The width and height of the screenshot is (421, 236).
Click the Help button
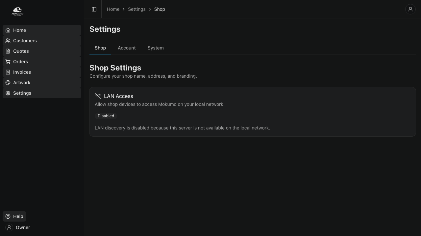[x=14, y=216]
